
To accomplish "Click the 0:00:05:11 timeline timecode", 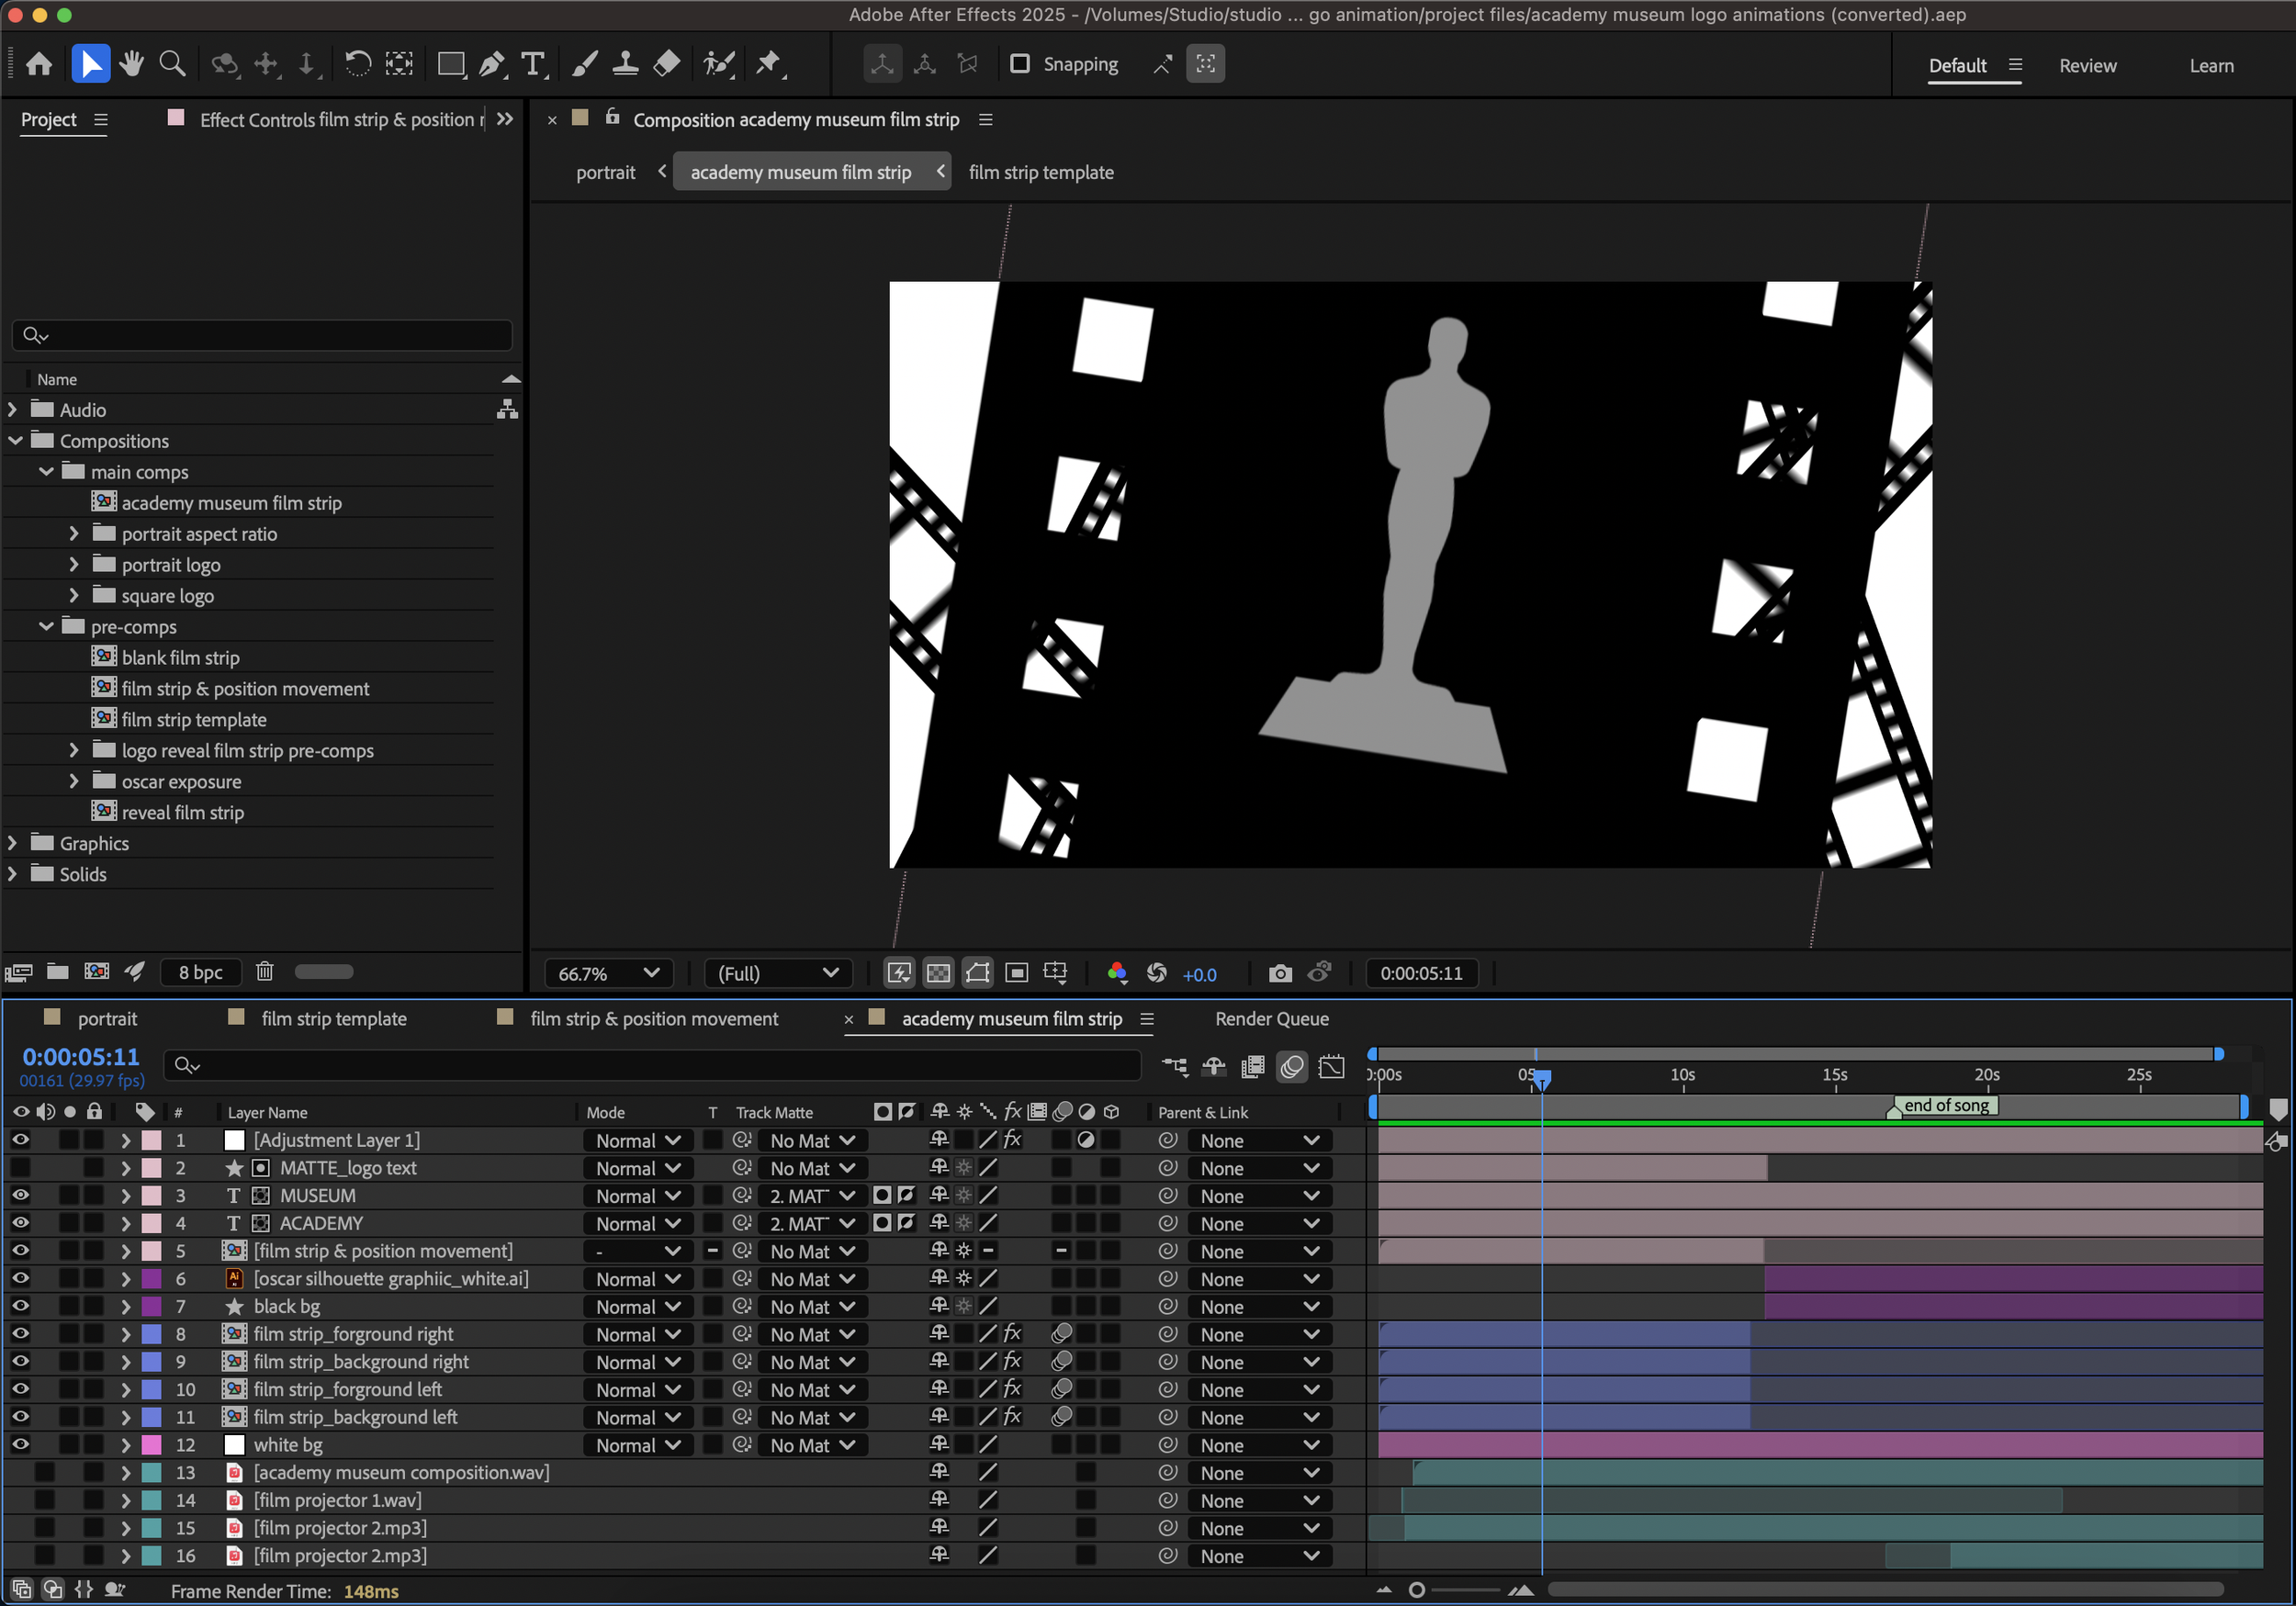I will [81, 1056].
